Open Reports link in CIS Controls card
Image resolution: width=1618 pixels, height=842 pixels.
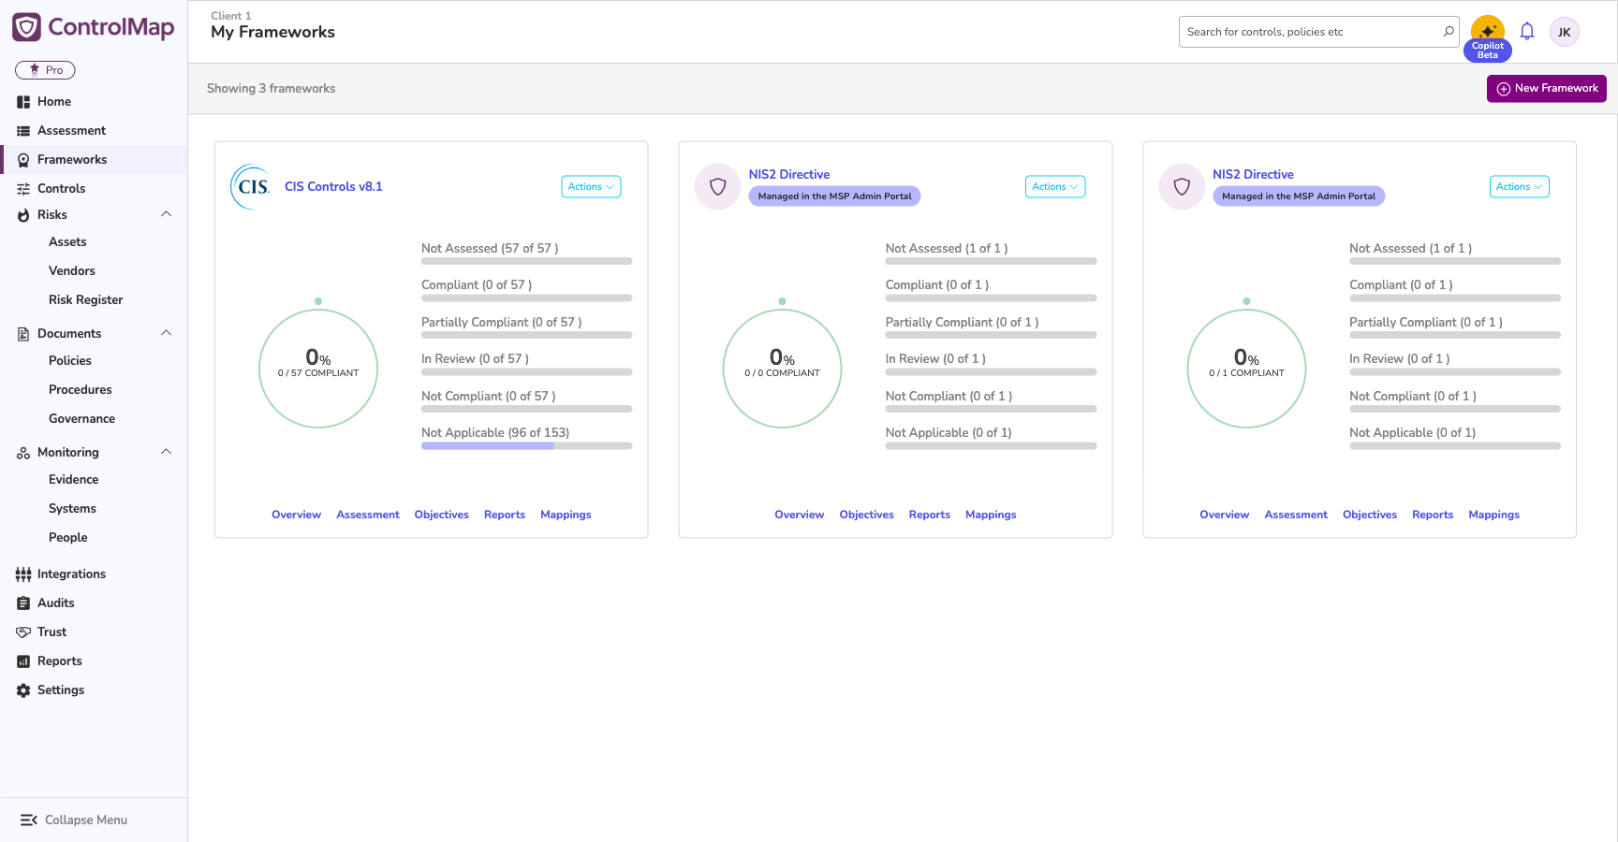[x=505, y=515]
